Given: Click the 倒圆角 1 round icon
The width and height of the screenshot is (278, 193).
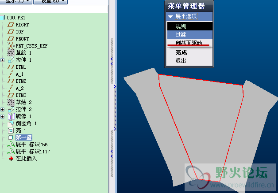Looking at the screenshot, I should 11,123.
